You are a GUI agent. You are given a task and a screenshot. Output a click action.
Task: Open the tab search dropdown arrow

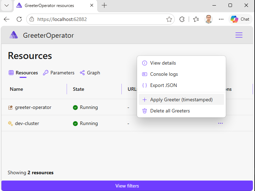click(x=7, y=6)
